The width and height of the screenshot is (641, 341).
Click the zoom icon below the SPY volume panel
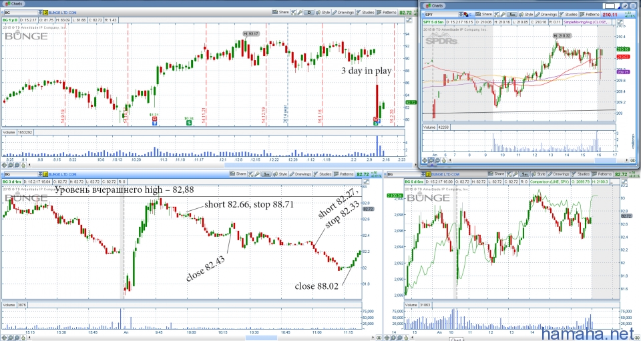(x=431, y=161)
